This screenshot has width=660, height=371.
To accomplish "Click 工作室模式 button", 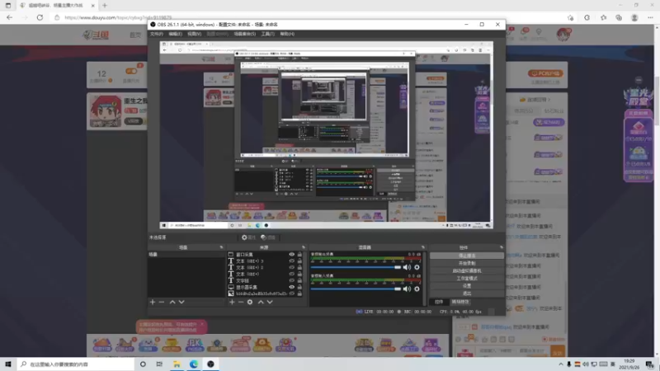I will coord(467,278).
